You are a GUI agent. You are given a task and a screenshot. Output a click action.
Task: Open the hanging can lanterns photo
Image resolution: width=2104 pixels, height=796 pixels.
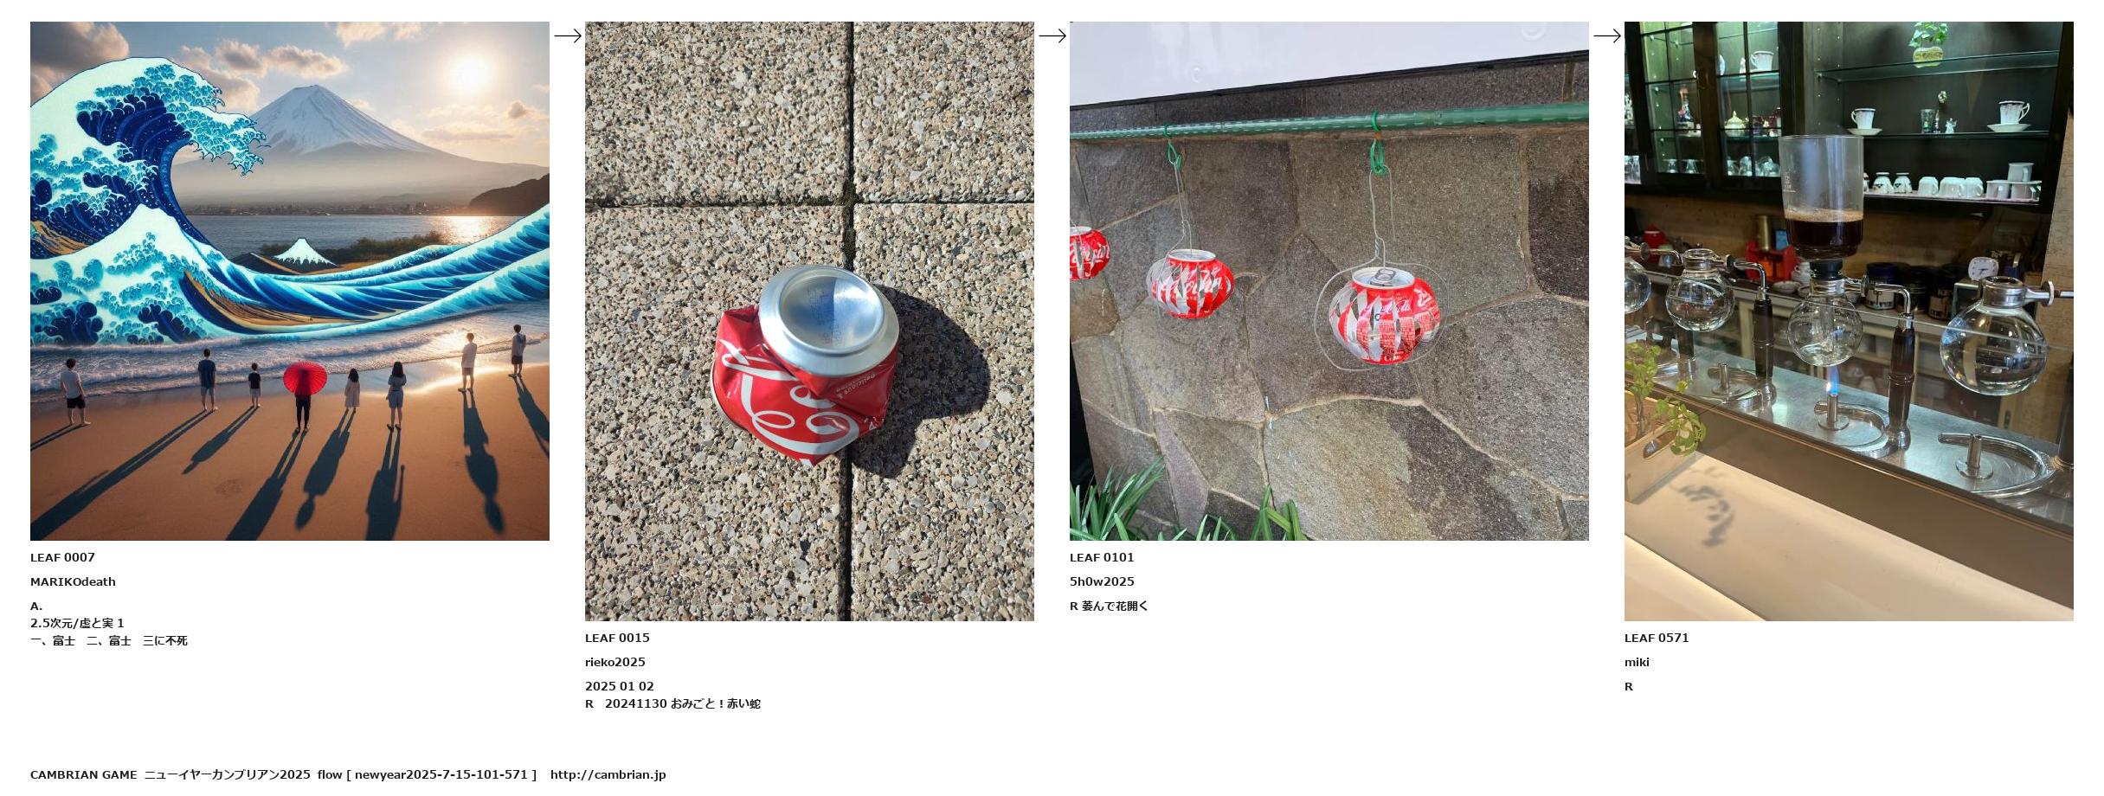[1329, 281]
